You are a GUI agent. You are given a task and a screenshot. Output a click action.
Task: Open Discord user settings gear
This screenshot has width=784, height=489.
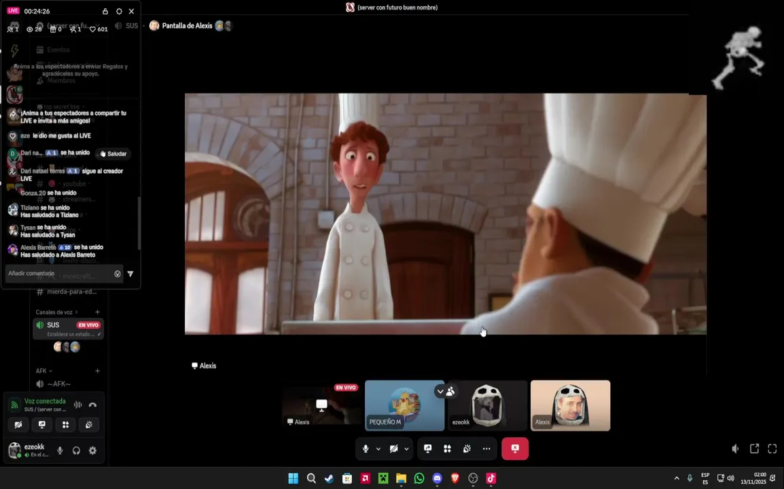(92, 450)
